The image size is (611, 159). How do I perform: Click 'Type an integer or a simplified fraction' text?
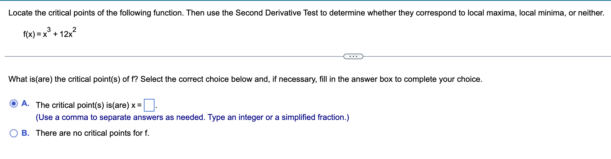(x=278, y=117)
